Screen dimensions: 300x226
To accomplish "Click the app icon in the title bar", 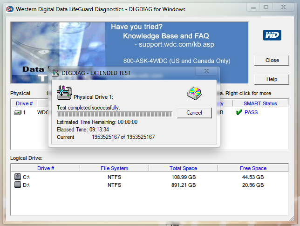I will [x=10, y=9].
